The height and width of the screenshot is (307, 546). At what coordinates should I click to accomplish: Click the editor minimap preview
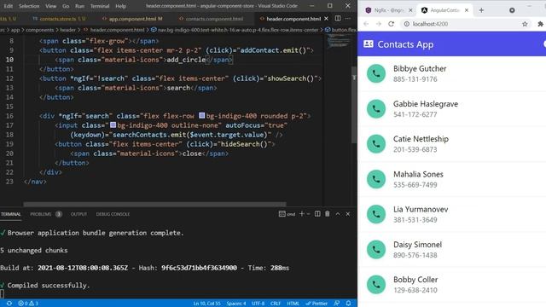[339, 43]
